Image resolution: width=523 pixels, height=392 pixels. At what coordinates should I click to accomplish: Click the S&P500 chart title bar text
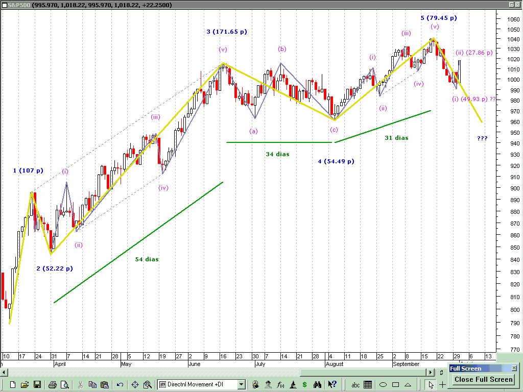coord(90,5)
